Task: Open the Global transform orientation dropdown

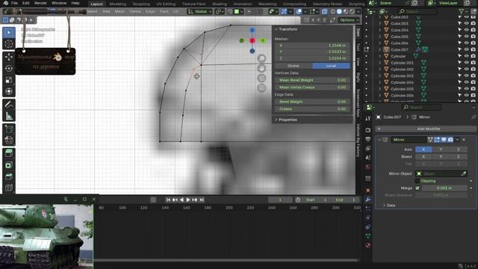Action: [x=199, y=12]
